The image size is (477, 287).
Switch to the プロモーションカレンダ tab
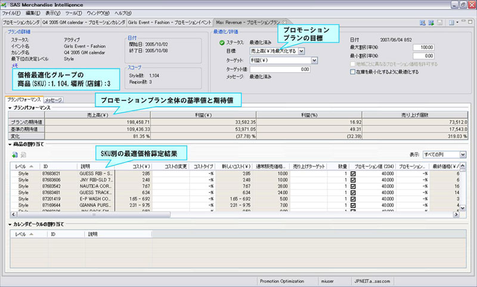point(21,23)
